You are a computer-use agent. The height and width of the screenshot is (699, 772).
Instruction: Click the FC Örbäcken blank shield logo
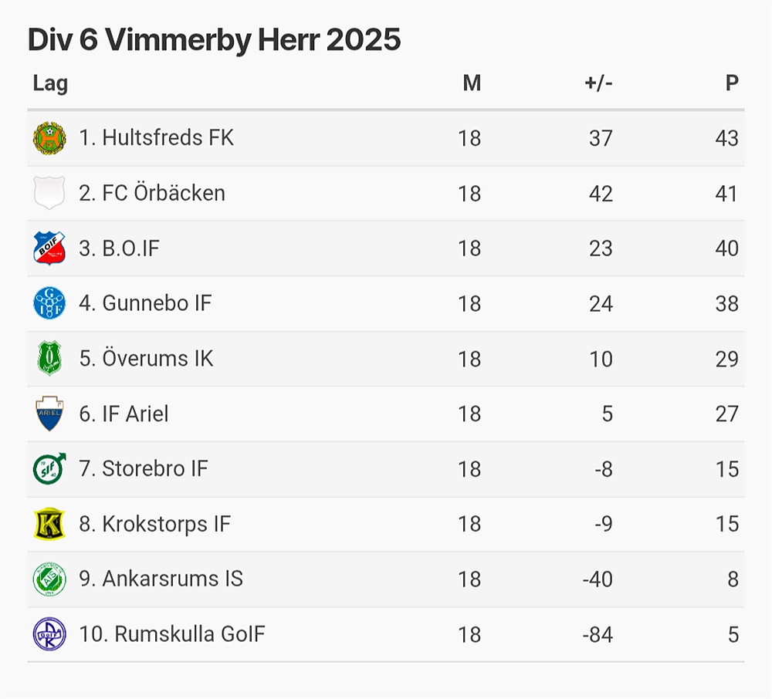click(x=49, y=193)
